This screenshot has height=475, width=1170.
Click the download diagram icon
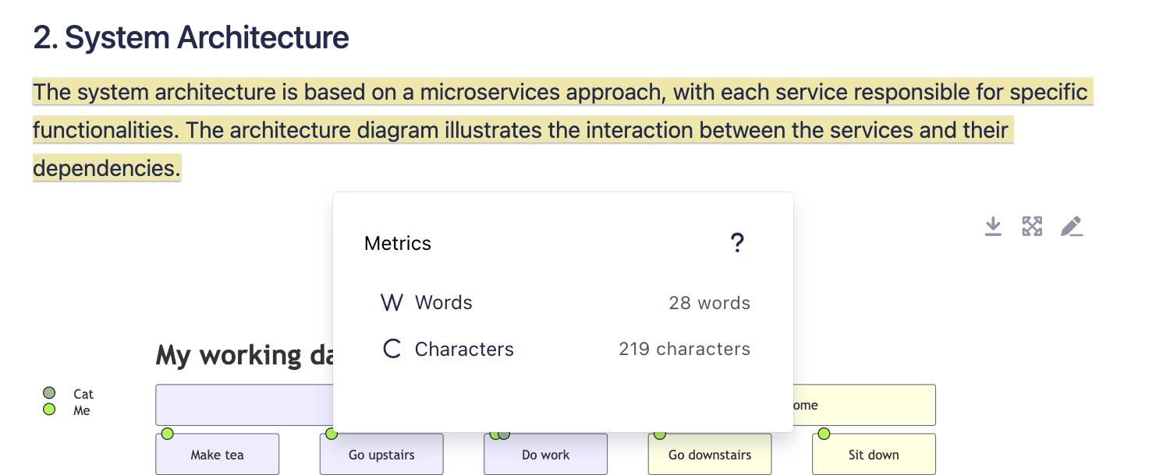(x=992, y=227)
